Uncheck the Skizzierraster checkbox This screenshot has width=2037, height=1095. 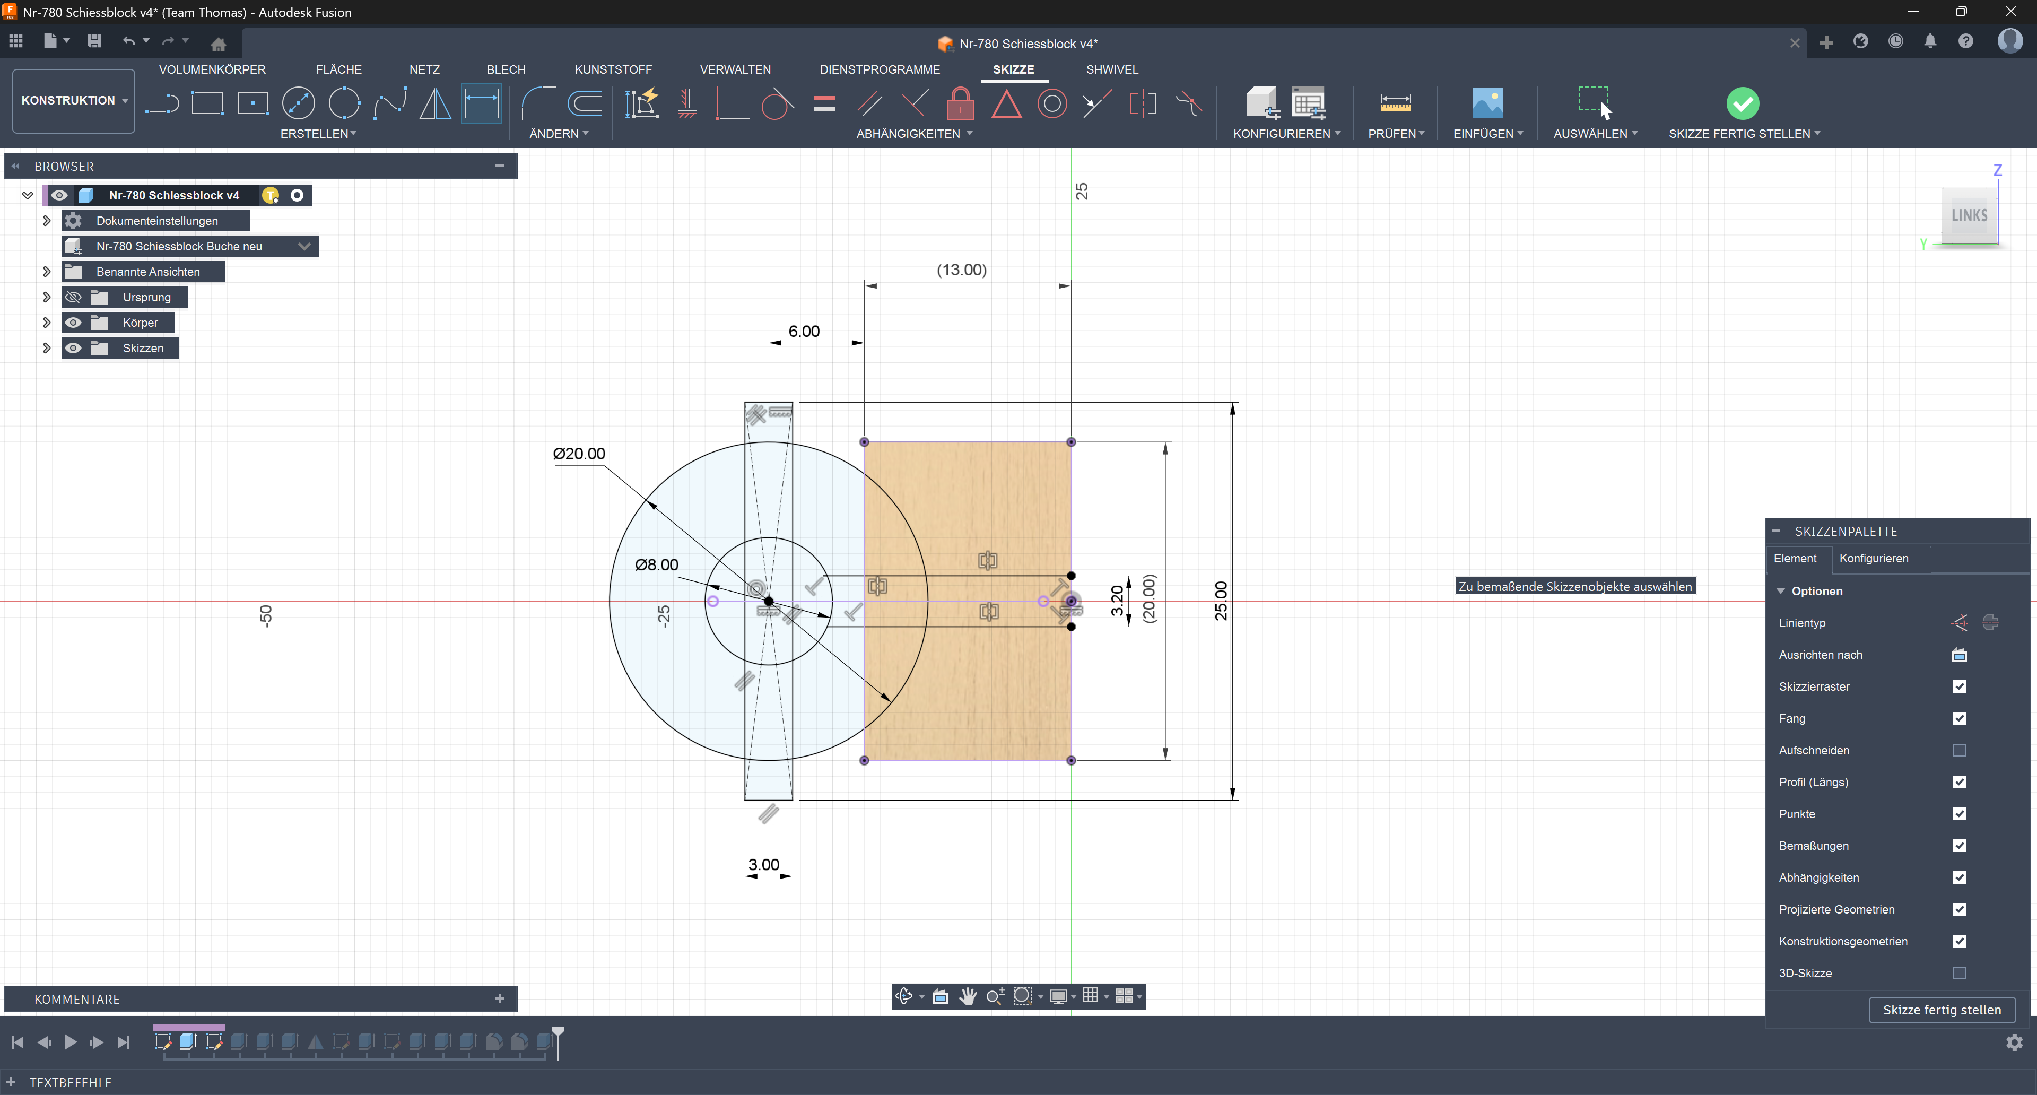(x=1958, y=686)
